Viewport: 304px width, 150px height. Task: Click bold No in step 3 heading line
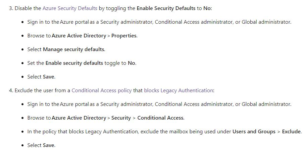point(207,8)
